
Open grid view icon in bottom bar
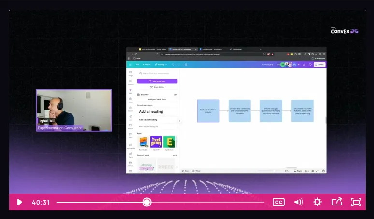click(313, 171)
